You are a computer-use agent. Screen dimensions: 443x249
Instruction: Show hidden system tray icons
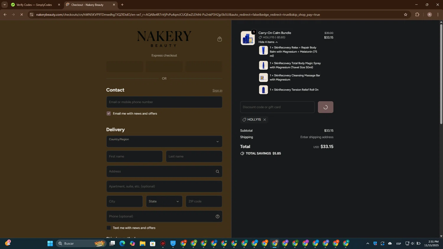tap(368, 243)
